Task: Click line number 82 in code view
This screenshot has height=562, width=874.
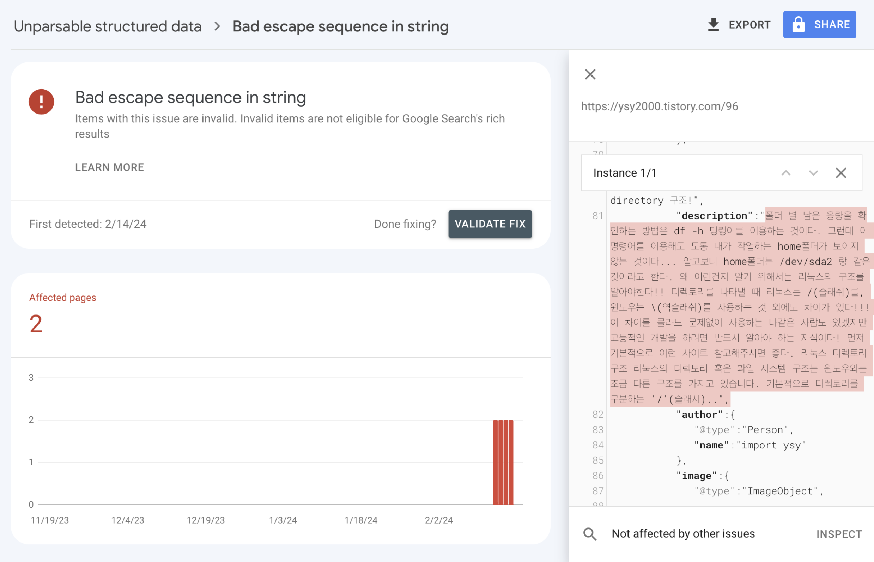Action: [597, 415]
